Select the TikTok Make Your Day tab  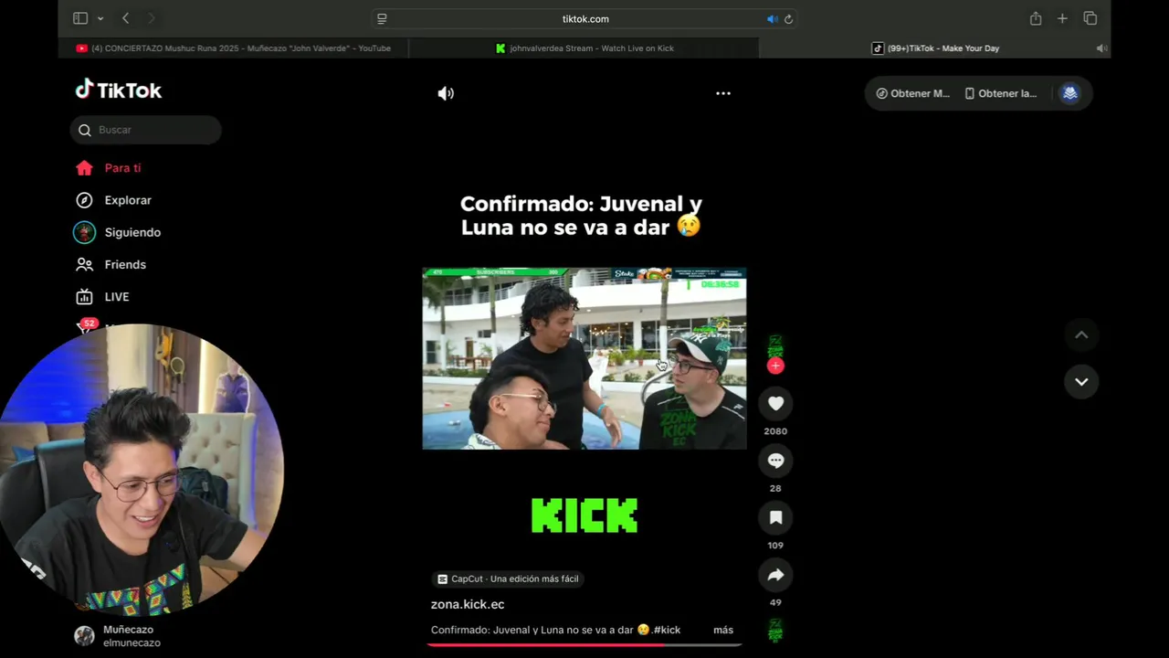click(x=935, y=48)
